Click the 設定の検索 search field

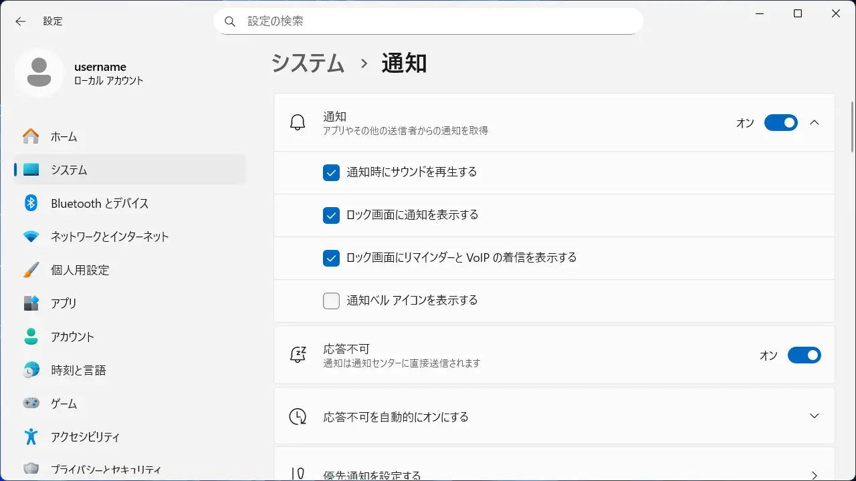point(428,21)
